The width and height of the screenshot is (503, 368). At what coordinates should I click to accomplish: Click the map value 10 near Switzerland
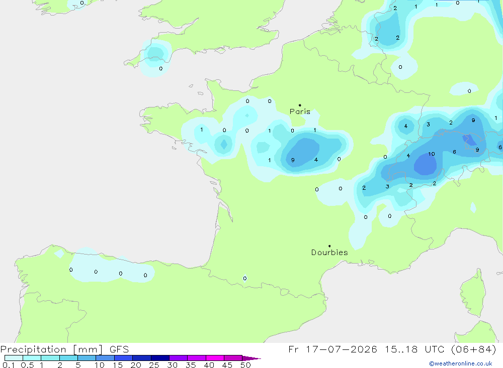[x=432, y=154]
